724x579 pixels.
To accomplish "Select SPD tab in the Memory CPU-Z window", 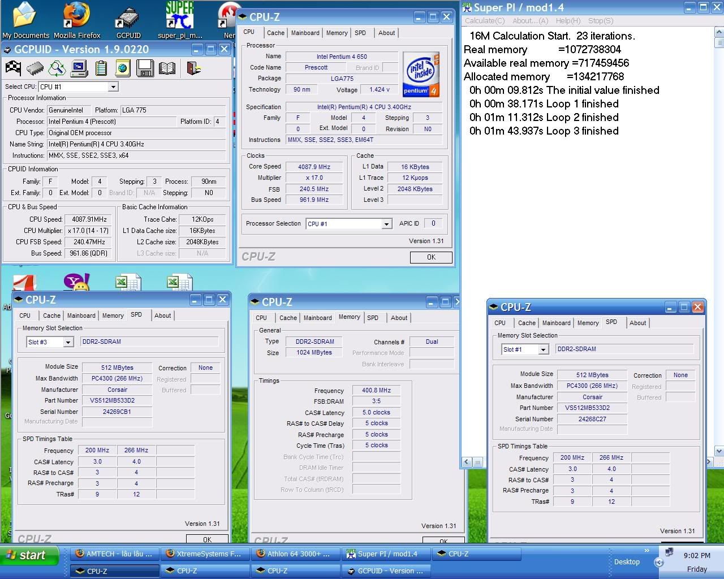I will tap(373, 318).
